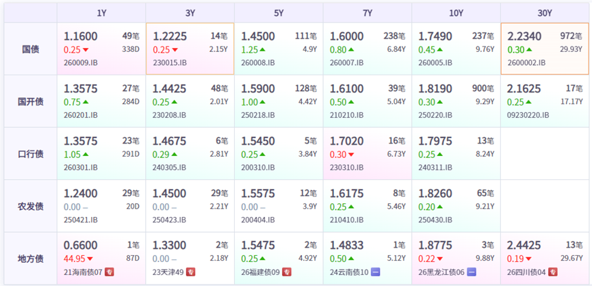Viewport: 592px width, 286px height.
Task: Open bond code 260301.IB
Action: 81,168
